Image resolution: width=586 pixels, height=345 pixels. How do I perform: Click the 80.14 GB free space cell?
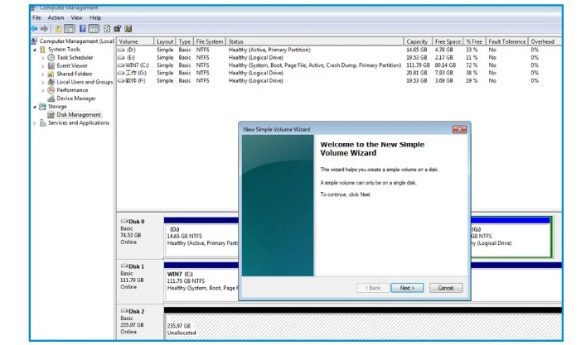click(445, 65)
